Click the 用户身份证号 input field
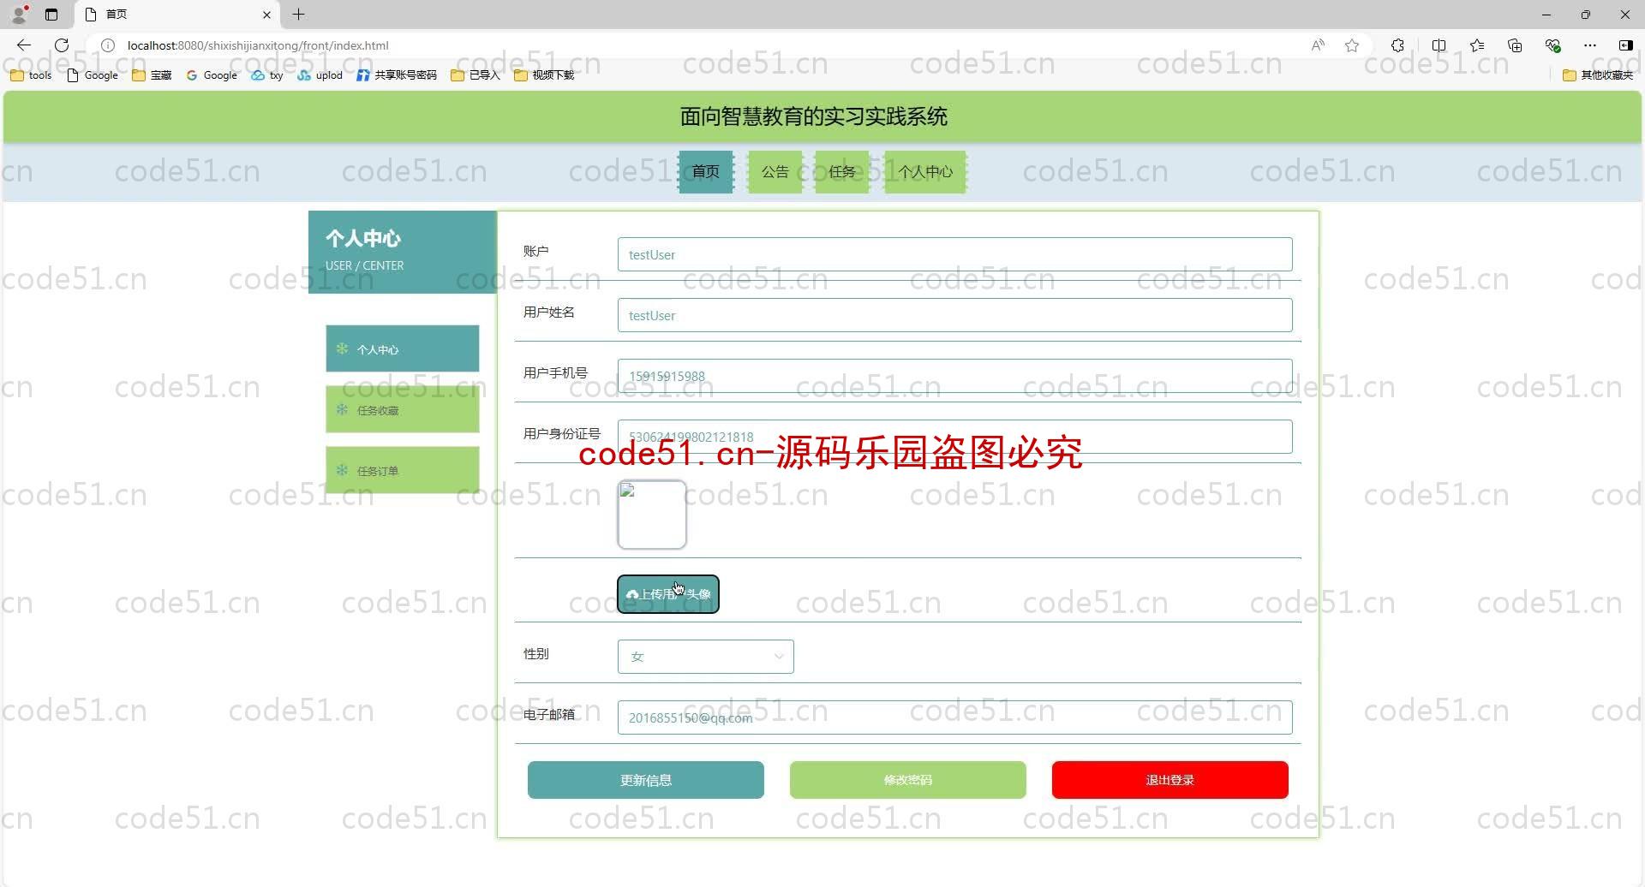 (x=954, y=437)
